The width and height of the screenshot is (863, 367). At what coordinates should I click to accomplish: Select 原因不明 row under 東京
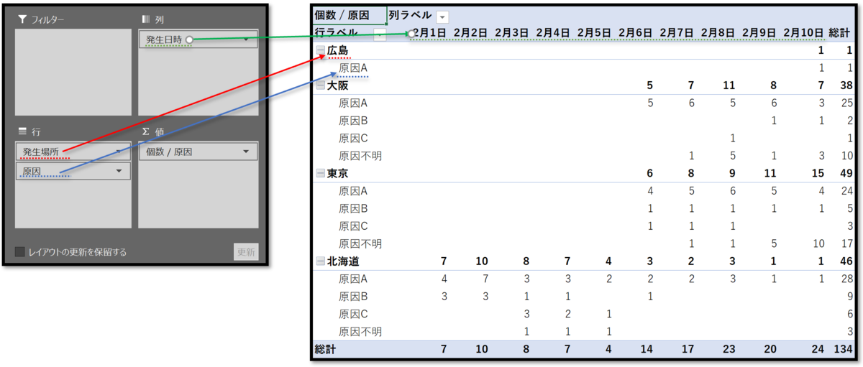pyautogui.click(x=360, y=244)
